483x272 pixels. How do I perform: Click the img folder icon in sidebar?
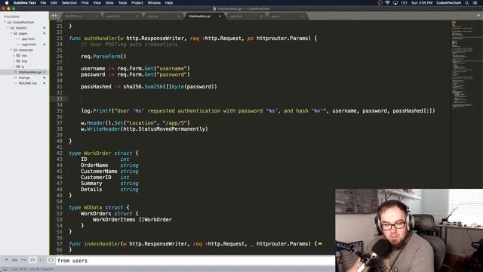point(18,61)
